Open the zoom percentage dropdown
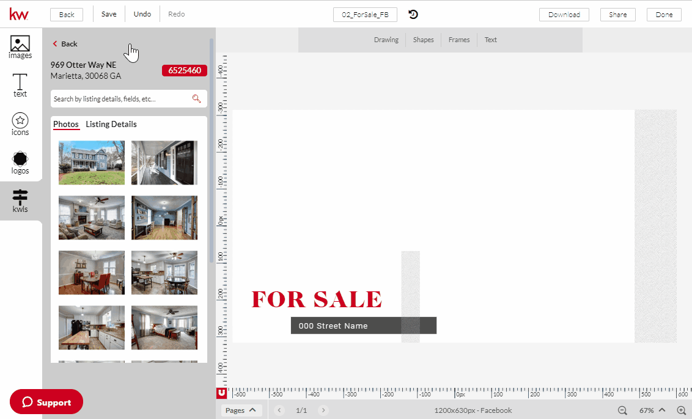 [653, 410]
